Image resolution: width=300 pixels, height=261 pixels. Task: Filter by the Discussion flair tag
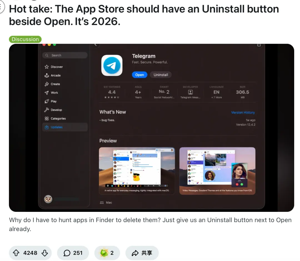[x=25, y=39]
